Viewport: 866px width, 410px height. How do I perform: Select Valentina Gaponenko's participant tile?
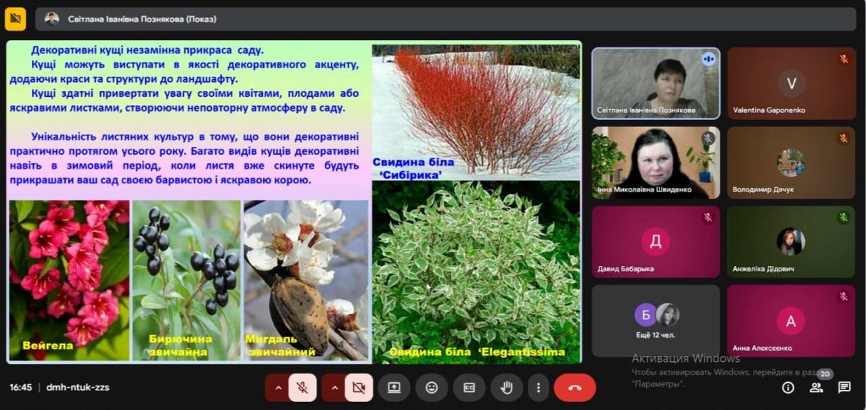point(791,83)
